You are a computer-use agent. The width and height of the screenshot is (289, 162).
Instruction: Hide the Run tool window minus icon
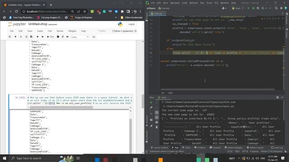coord(282,97)
